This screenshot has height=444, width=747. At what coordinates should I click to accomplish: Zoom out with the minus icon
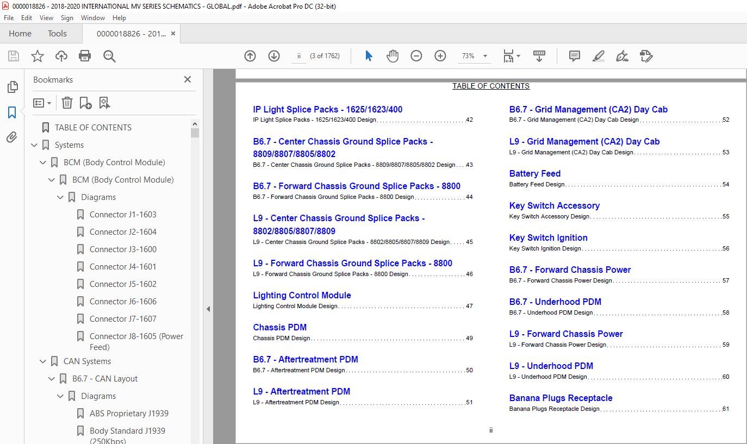[x=416, y=56]
